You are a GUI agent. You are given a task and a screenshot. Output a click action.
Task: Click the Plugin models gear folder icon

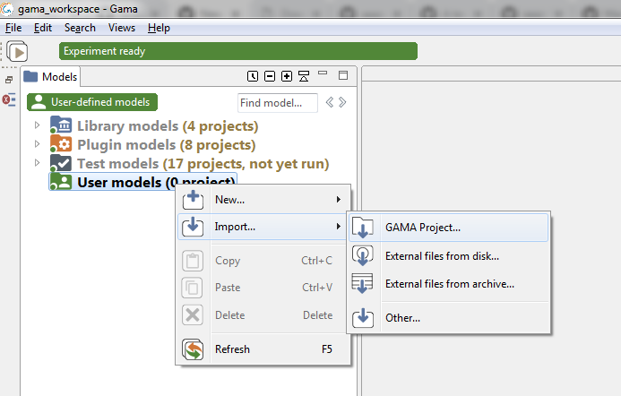pyautogui.click(x=61, y=144)
